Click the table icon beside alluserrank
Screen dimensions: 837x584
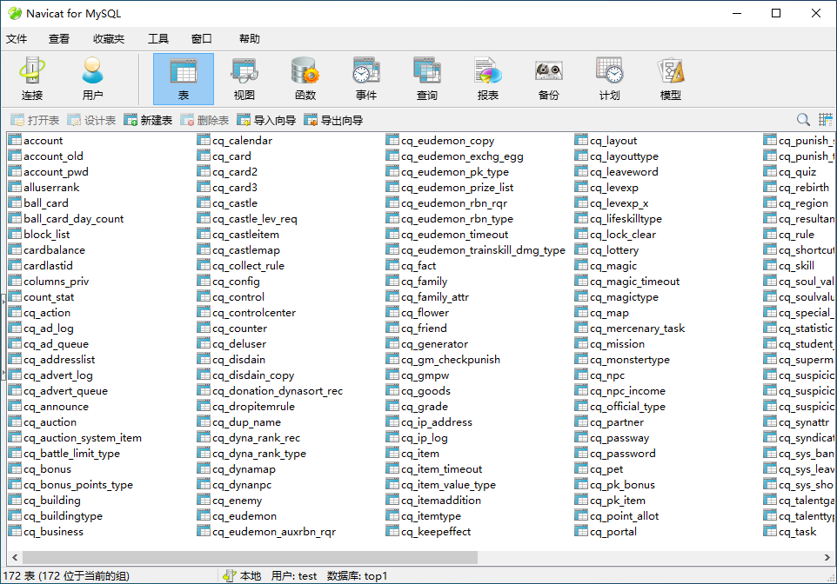15,187
